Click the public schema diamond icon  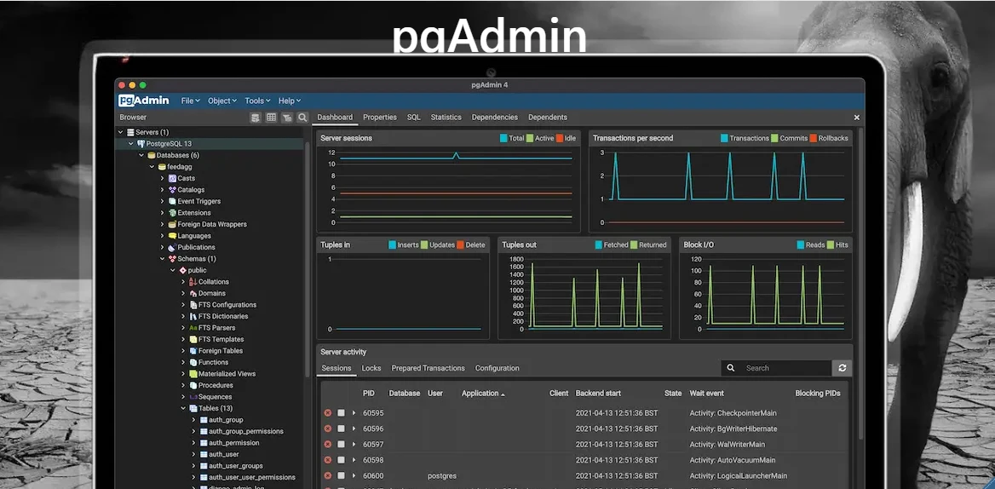183,270
